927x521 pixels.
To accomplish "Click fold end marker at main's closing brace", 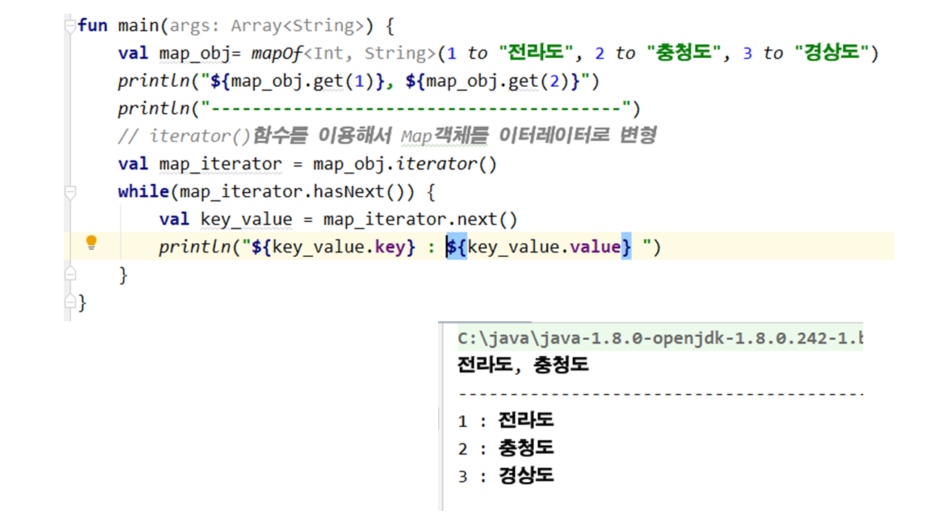I will [70, 302].
